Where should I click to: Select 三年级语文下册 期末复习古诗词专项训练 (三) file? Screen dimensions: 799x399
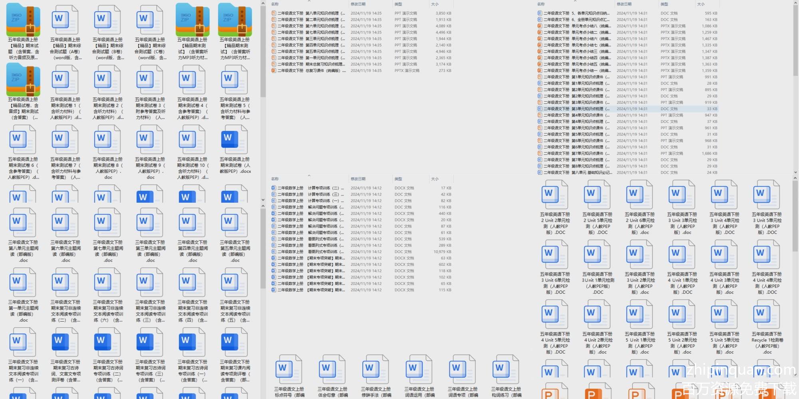click(150, 342)
